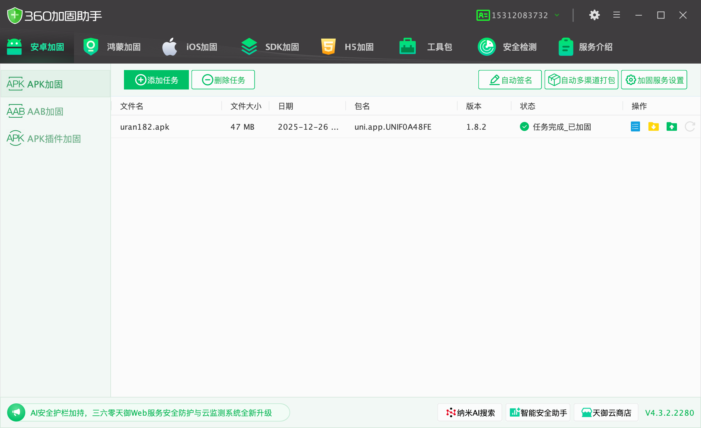Click the 添加任务 button
The image size is (701, 428).
(x=156, y=80)
